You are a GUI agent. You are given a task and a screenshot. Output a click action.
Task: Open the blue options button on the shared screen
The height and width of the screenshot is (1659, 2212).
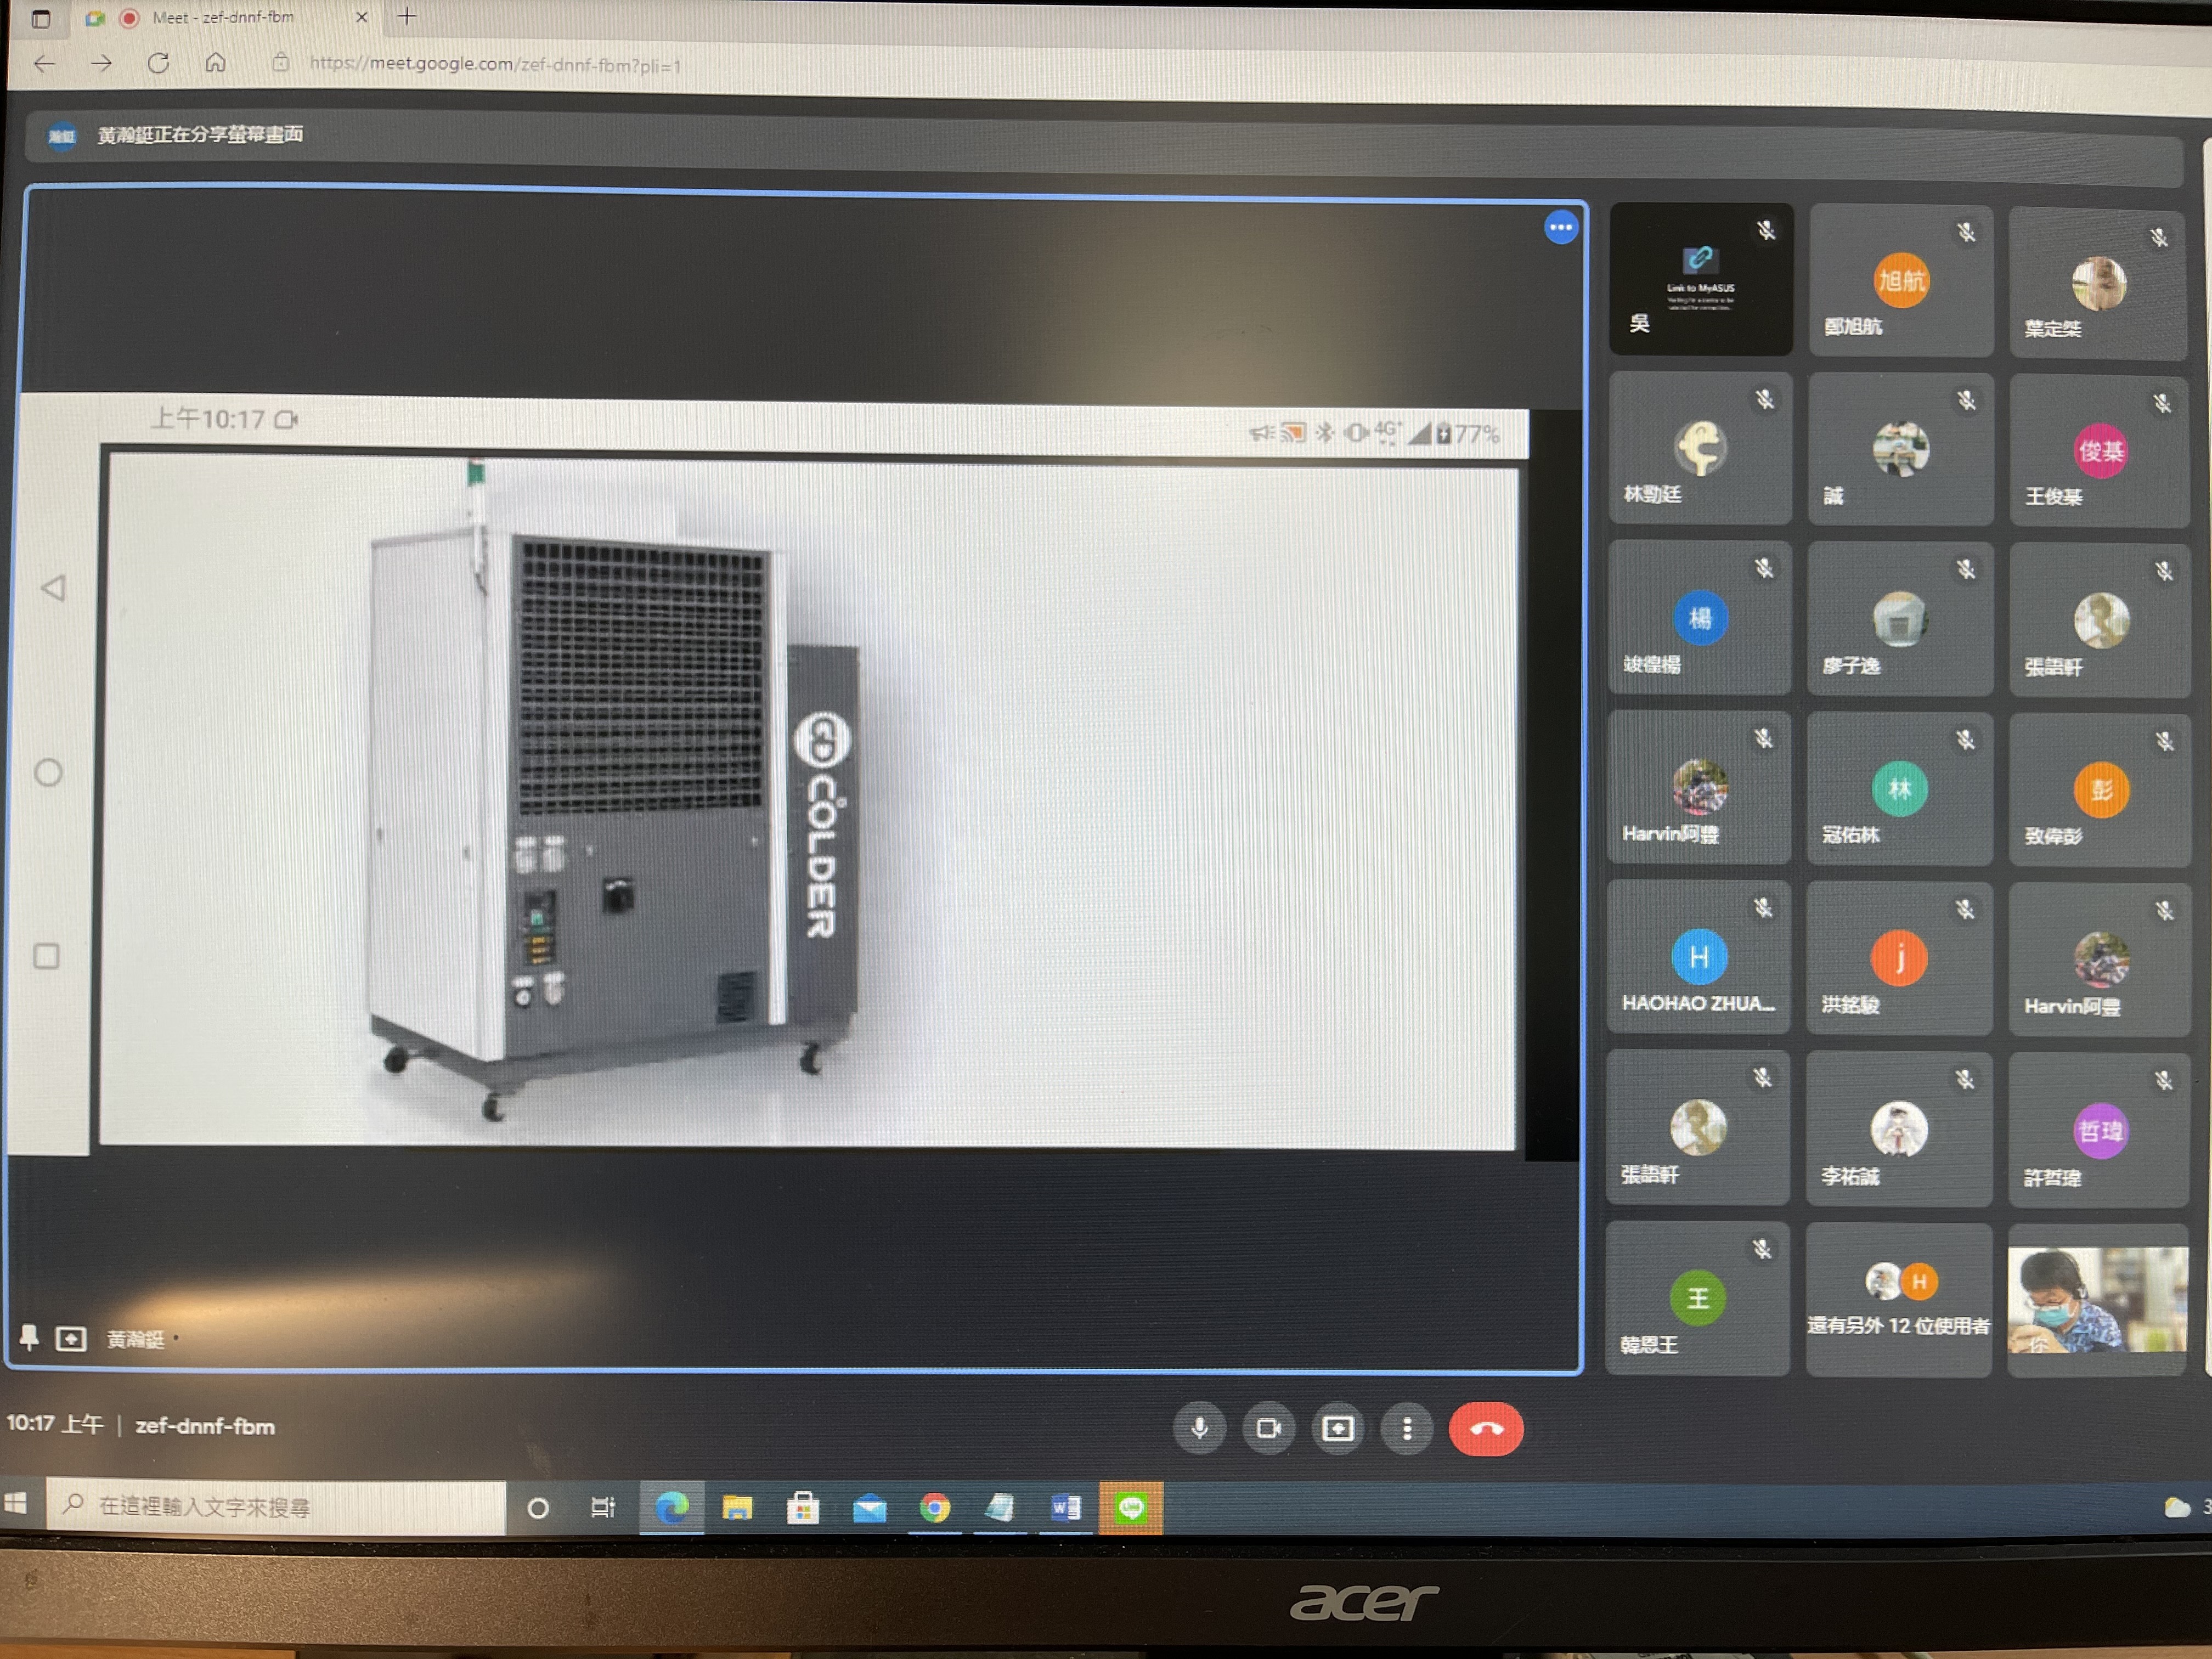(1560, 227)
